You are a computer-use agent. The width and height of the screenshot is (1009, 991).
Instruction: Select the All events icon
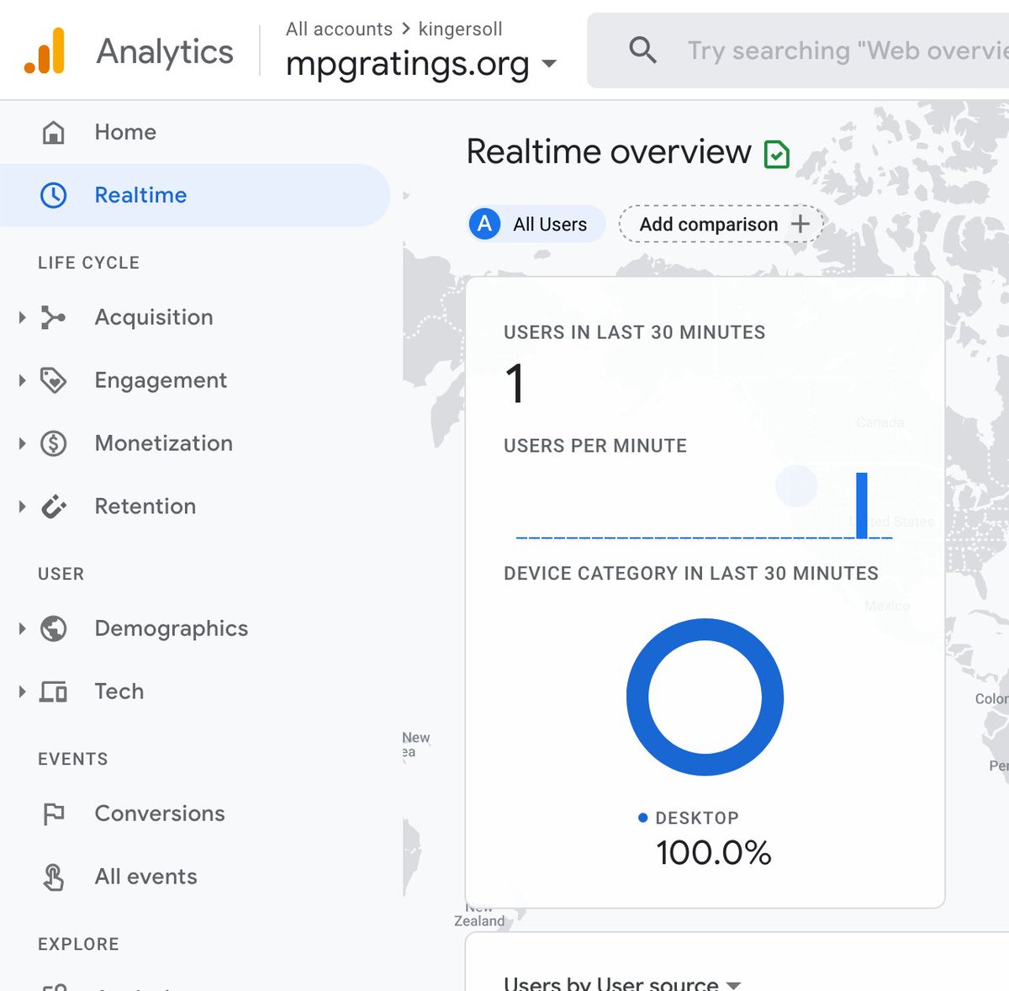point(54,877)
